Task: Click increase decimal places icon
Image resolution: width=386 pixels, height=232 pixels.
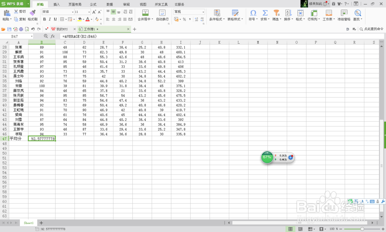Action: click(196, 19)
